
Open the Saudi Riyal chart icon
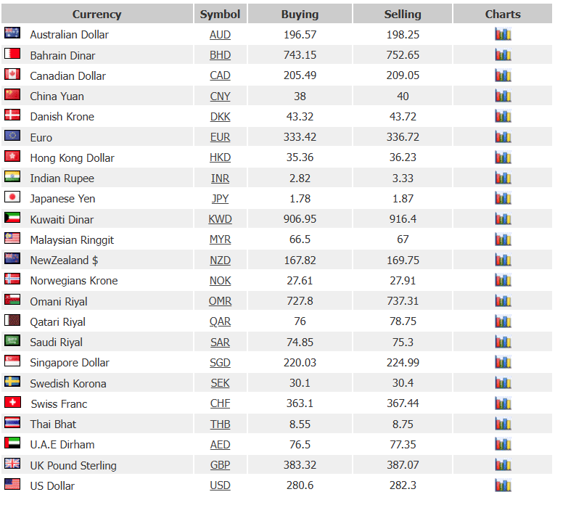coord(503,342)
